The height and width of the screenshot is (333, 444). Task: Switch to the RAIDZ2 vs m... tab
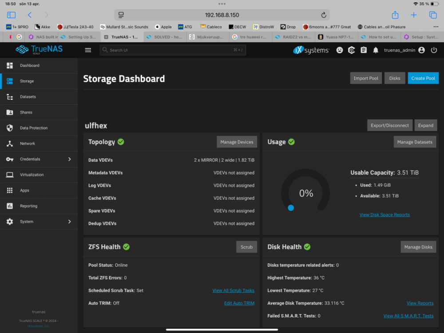[295, 37]
